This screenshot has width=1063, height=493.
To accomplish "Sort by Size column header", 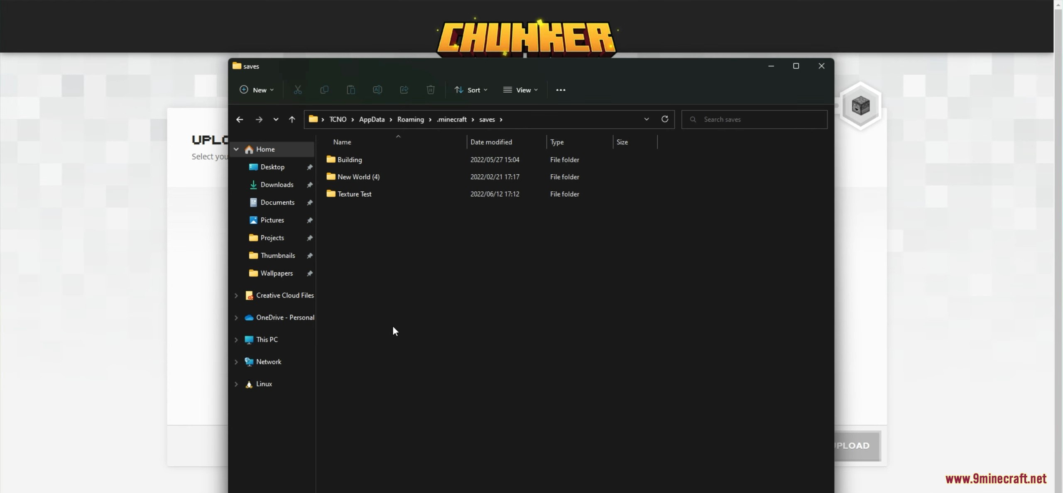I will [x=622, y=142].
